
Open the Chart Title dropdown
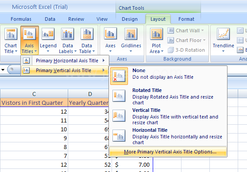pyautogui.click(x=11, y=41)
